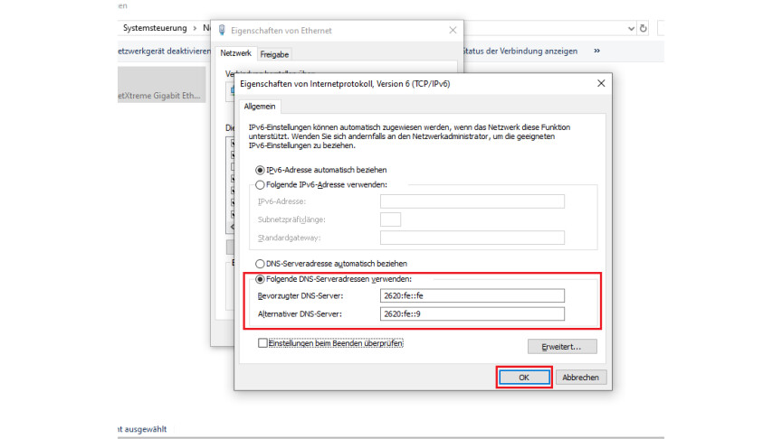Open advanced settings via Erweitert button
Screen dimensions: 782x439
tap(562, 347)
